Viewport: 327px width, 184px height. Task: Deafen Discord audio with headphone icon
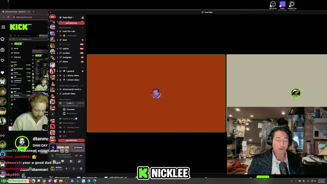pyautogui.click(x=74, y=168)
